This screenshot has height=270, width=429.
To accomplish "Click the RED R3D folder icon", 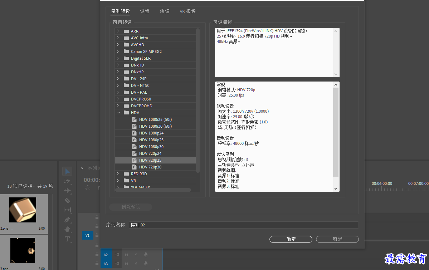I will pos(126,174).
